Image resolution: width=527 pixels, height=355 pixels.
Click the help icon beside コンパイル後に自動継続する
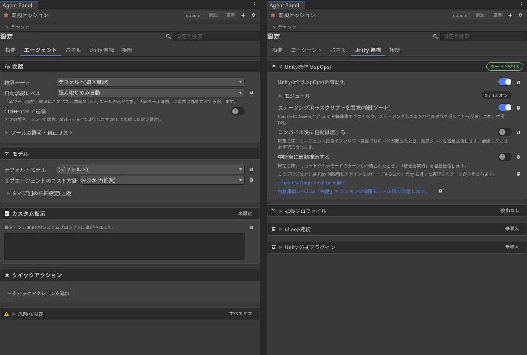click(x=518, y=132)
